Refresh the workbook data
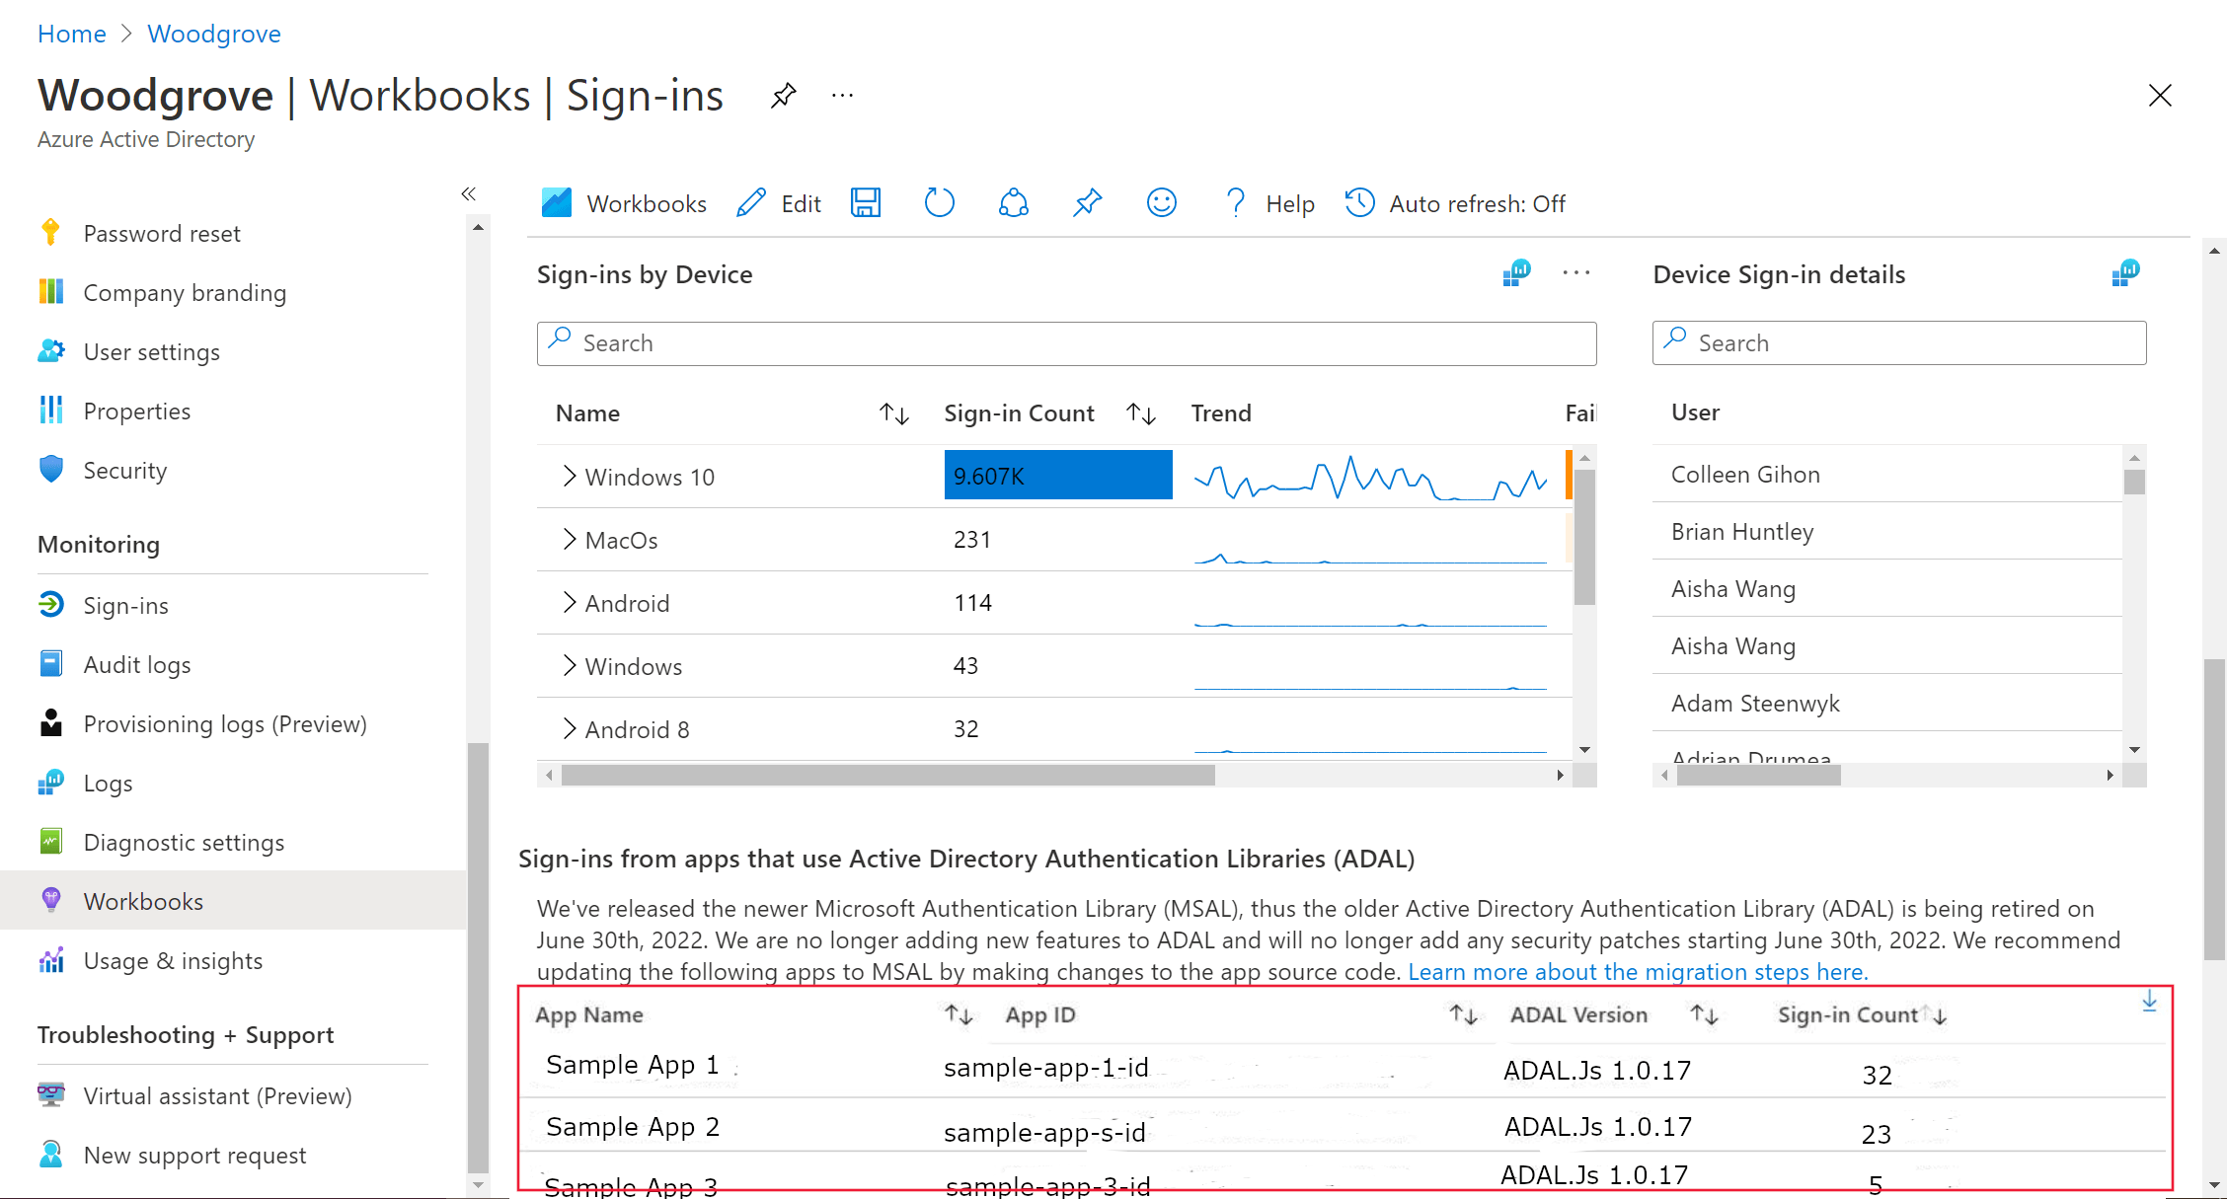 pyautogui.click(x=939, y=202)
